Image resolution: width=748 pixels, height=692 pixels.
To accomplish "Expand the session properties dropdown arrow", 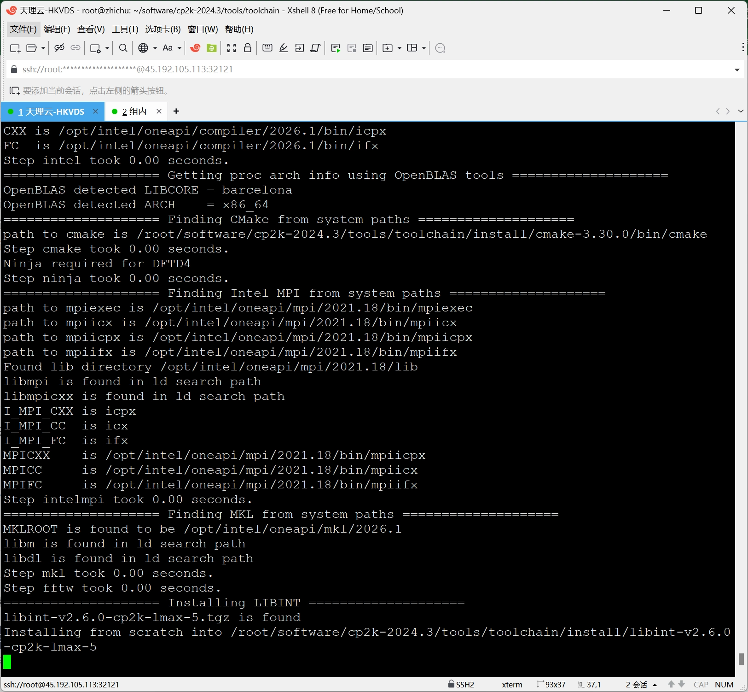I will tap(107, 48).
